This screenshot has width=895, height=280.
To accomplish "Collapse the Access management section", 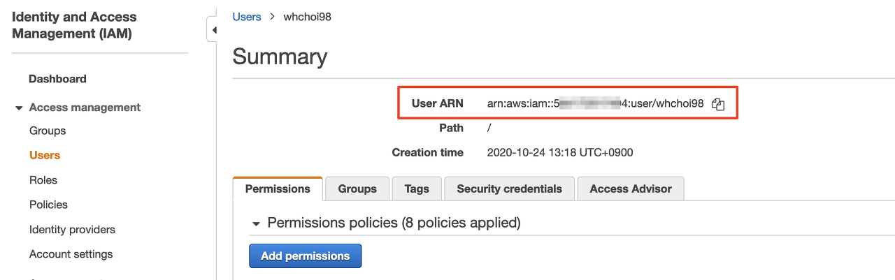I will pos(19,108).
